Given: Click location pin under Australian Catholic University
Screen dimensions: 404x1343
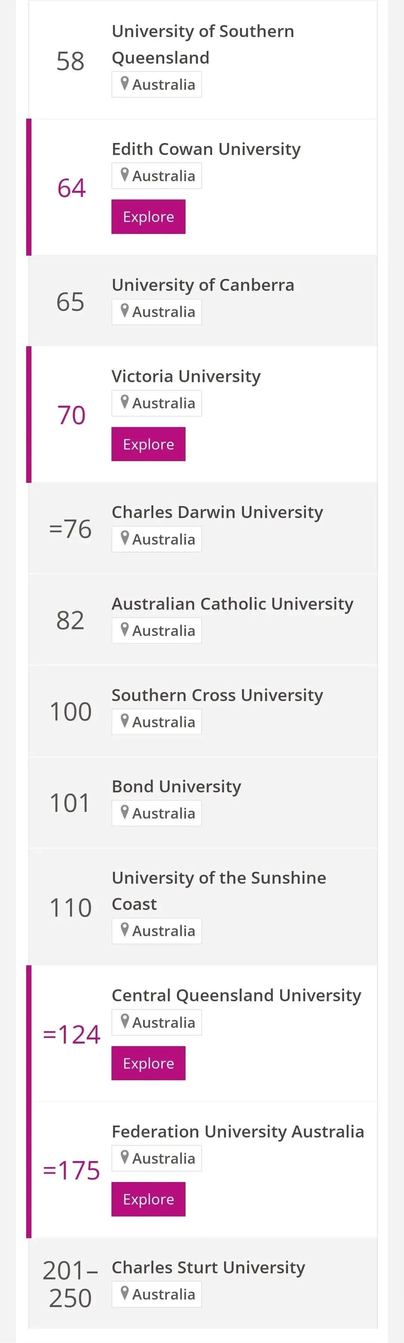Looking at the screenshot, I should 125,629.
